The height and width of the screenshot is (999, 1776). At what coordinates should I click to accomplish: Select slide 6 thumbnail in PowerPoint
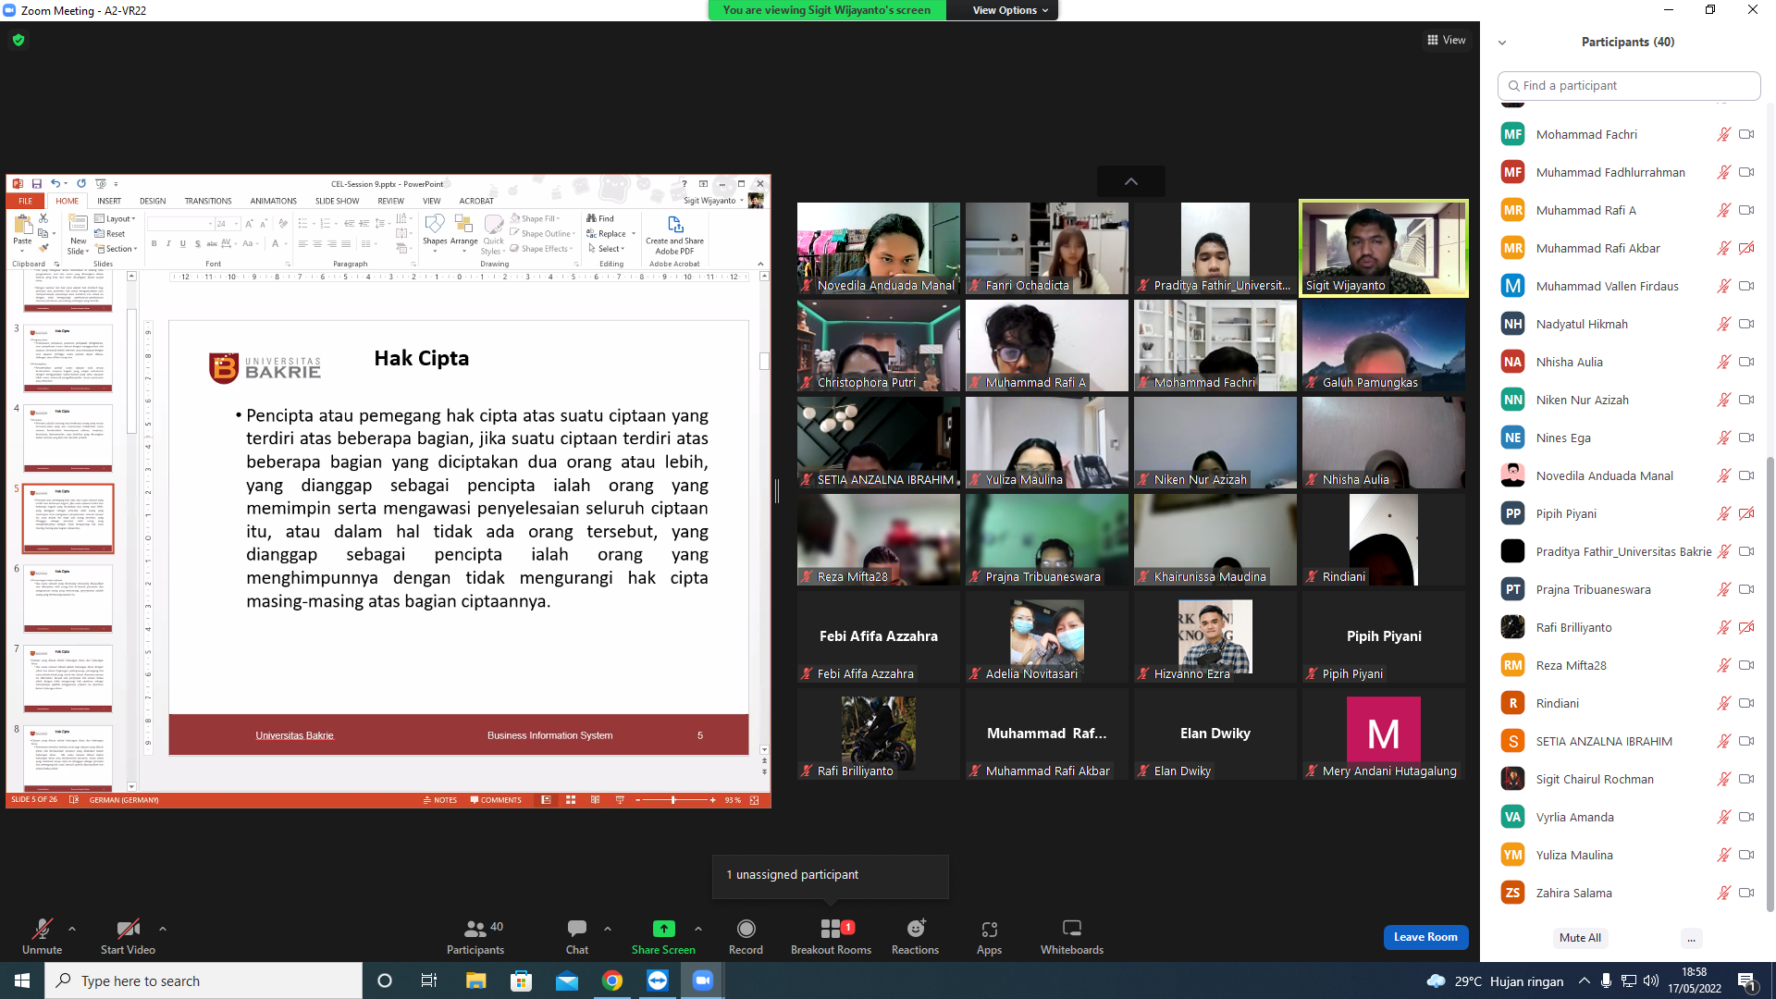[68, 598]
